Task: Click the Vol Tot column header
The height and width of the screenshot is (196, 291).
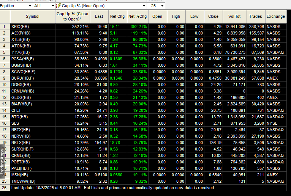Action: (234, 16)
